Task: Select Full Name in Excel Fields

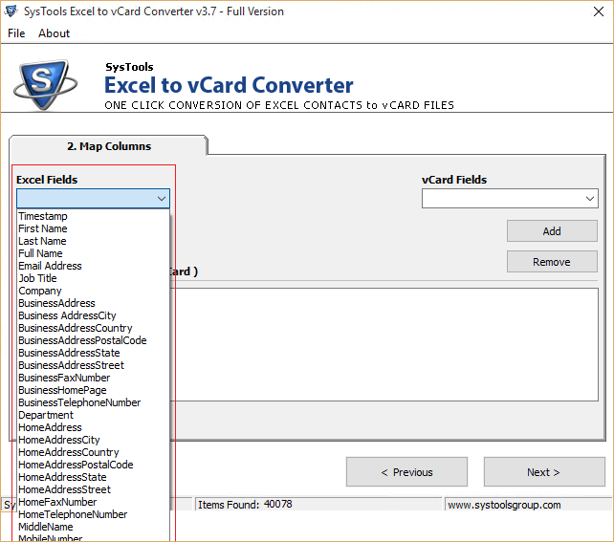Action: tap(93, 253)
